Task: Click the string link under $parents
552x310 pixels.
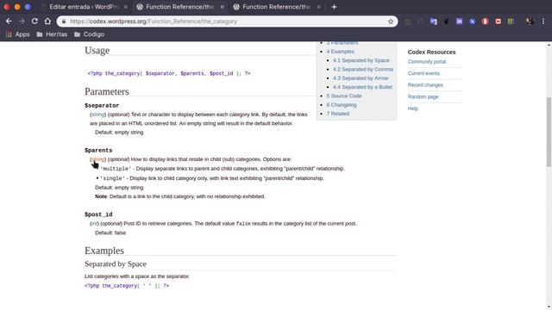Action: [97, 159]
